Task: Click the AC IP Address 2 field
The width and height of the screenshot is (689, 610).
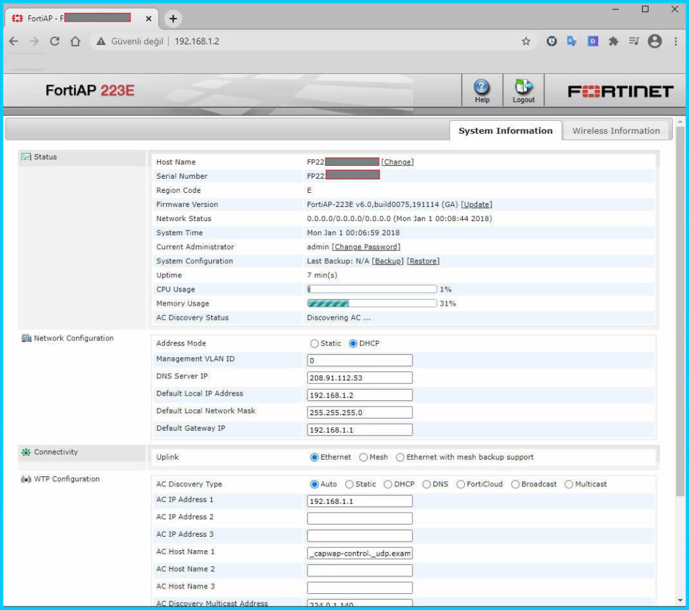Action: [x=359, y=518]
